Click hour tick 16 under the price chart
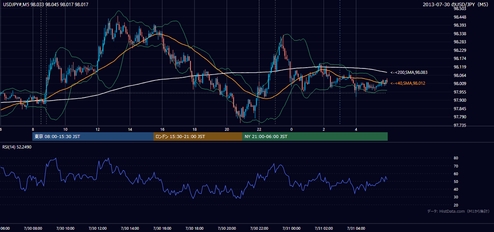 point(162,129)
